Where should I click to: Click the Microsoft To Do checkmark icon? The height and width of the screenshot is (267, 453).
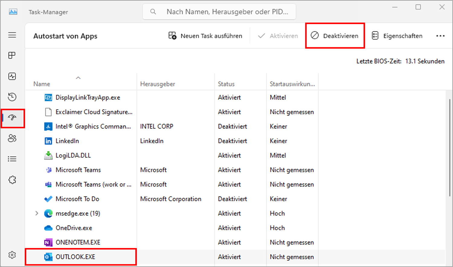click(48, 199)
